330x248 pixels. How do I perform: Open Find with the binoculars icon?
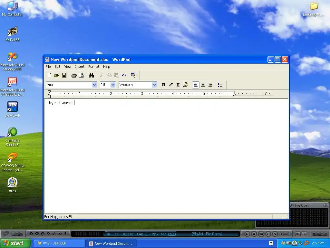click(91, 75)
